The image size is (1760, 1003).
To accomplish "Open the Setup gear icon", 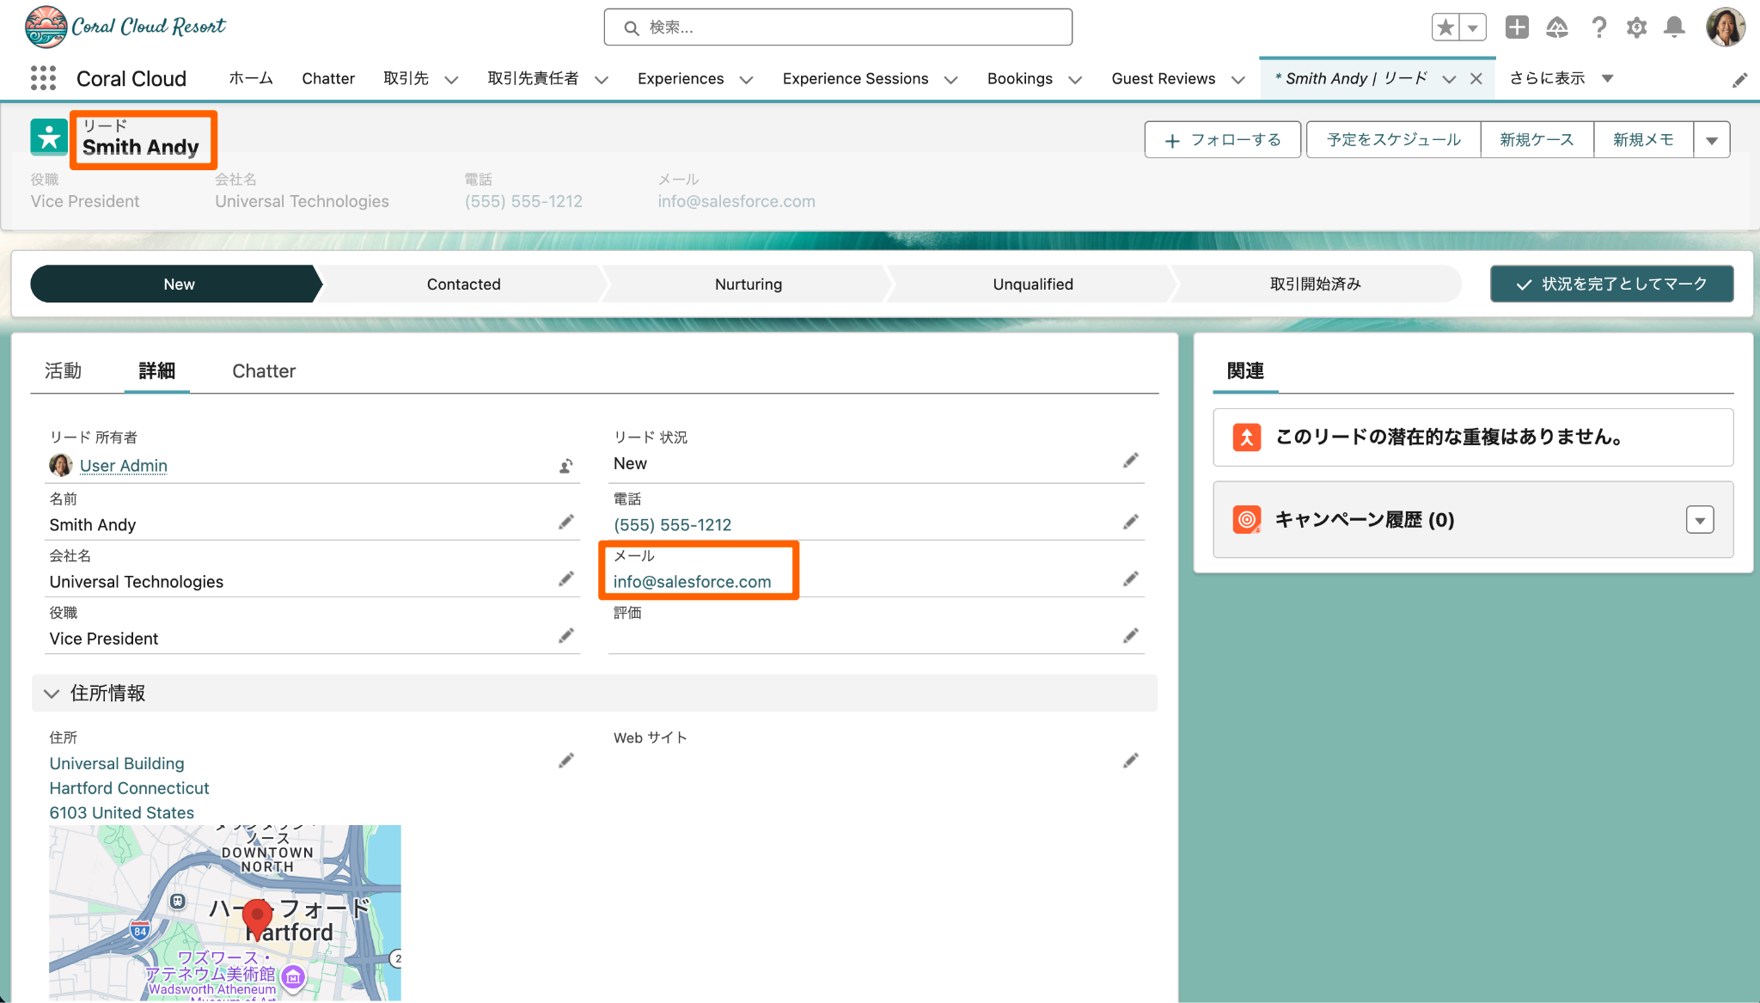I will coord(1636,28).
